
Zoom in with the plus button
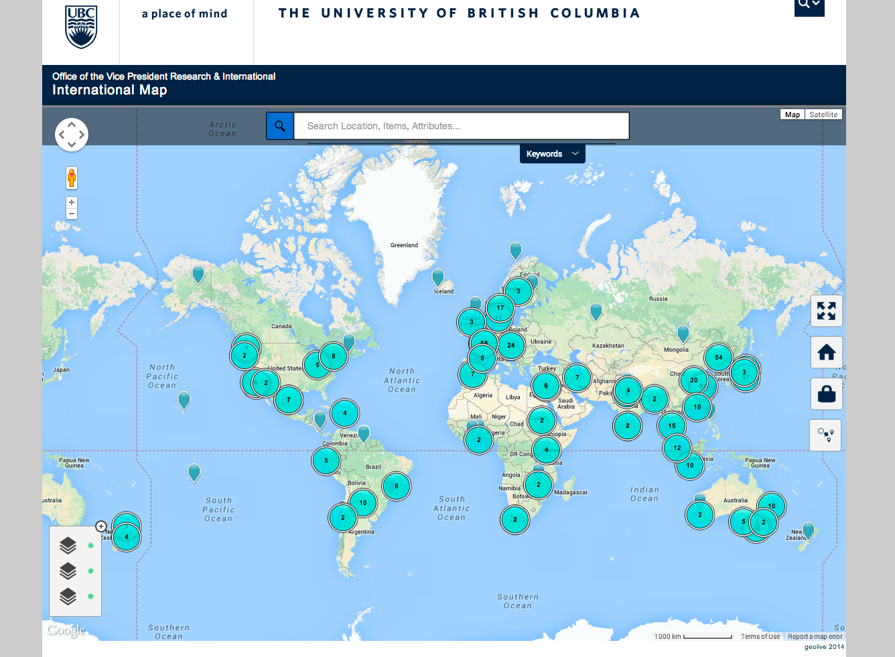pyautogui.click(x=72, y=202)
